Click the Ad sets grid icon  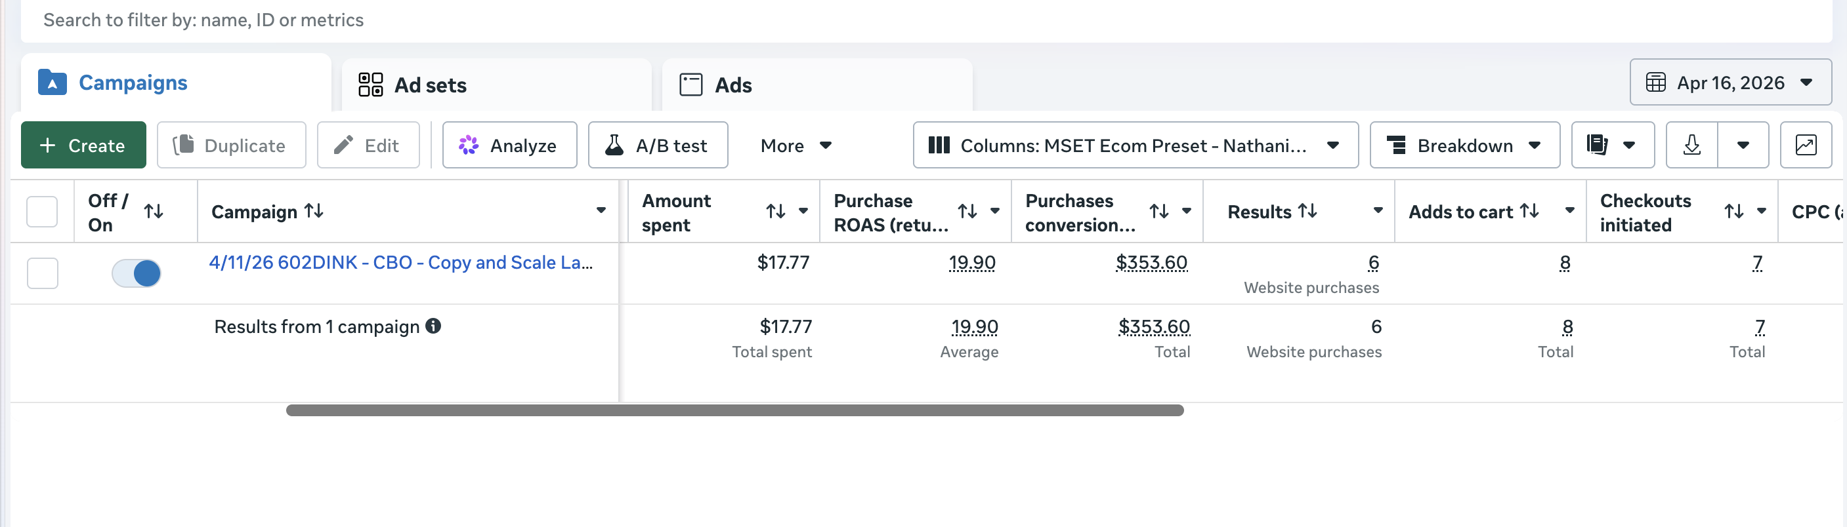coord(371,85)
